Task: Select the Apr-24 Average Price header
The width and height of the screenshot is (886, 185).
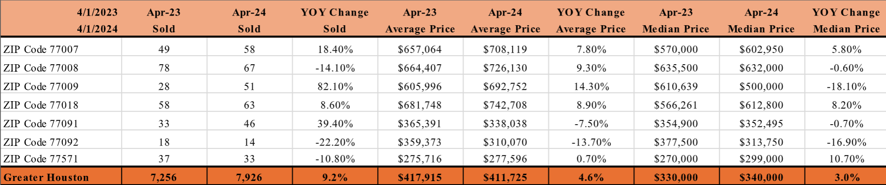Action: [x=505, y=20]
